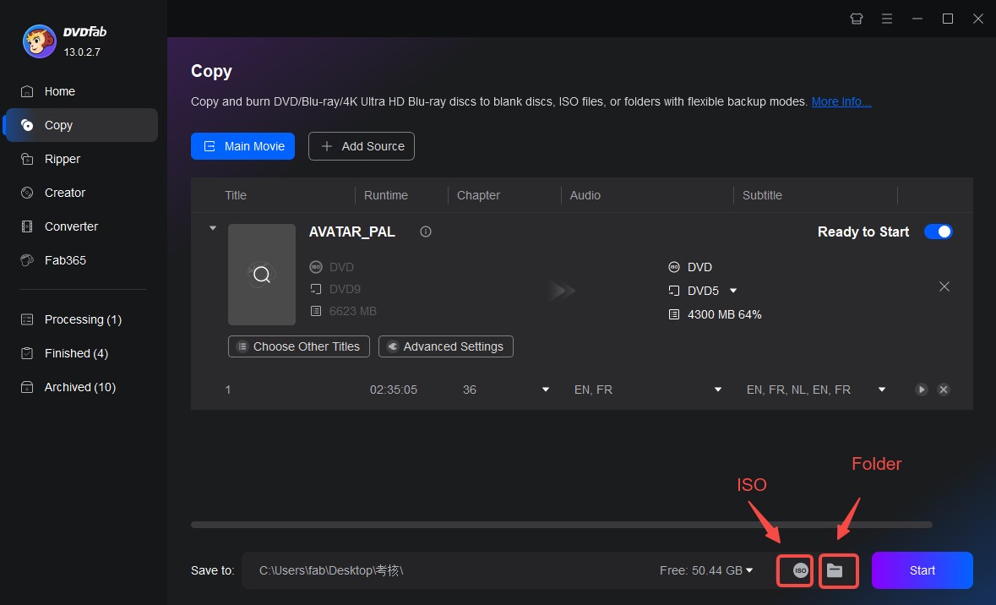Click the ISO output icon

pos(800,571)
